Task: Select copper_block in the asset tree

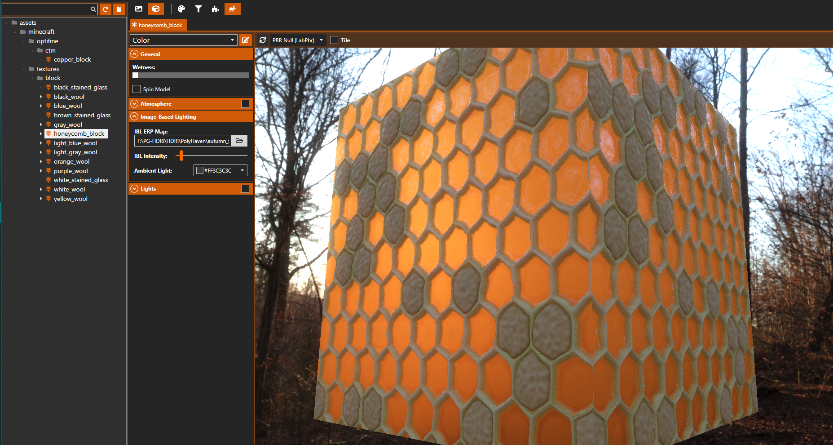Action: pyautogui.click(x=72, y=59)
